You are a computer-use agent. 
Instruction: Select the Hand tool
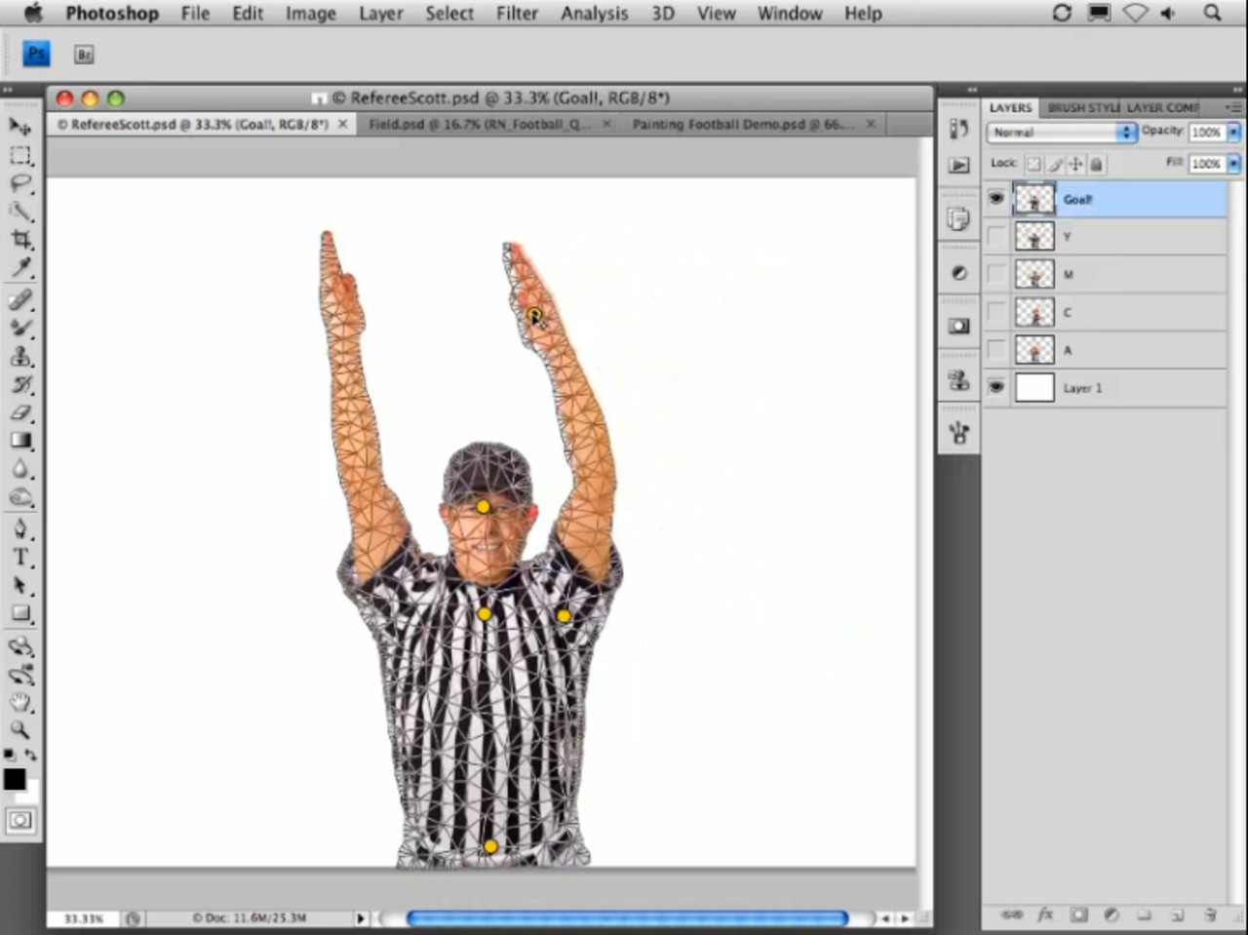tap(20, 703)
